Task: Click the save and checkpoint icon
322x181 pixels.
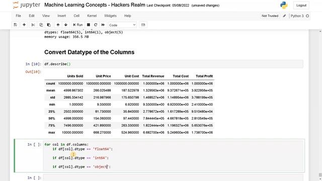Action: [x=16, y=25]
